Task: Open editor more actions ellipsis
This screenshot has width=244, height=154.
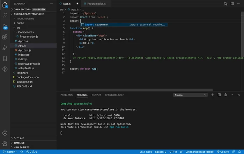Action: (x=239, y=3)
